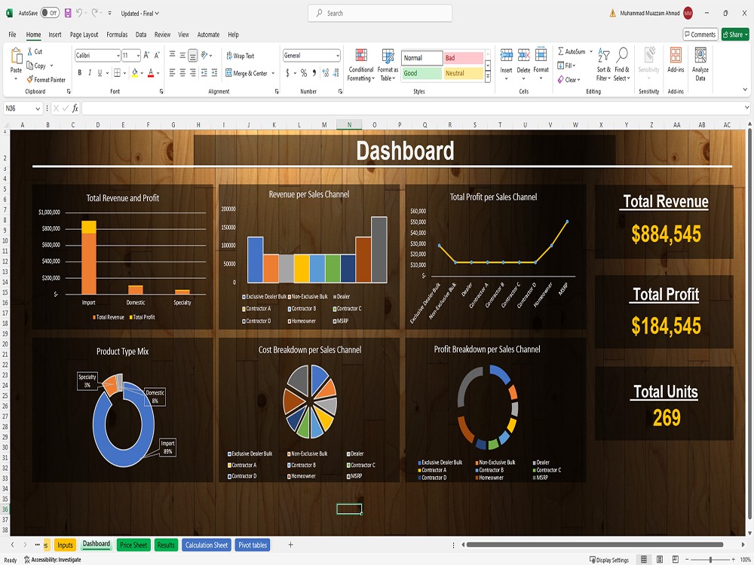Open Find & Select magnifier
754x565 pixels.
point(622,64)
